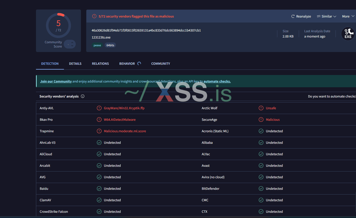Open the info tooltip beside Security vendors' analysis

point(82,96)
